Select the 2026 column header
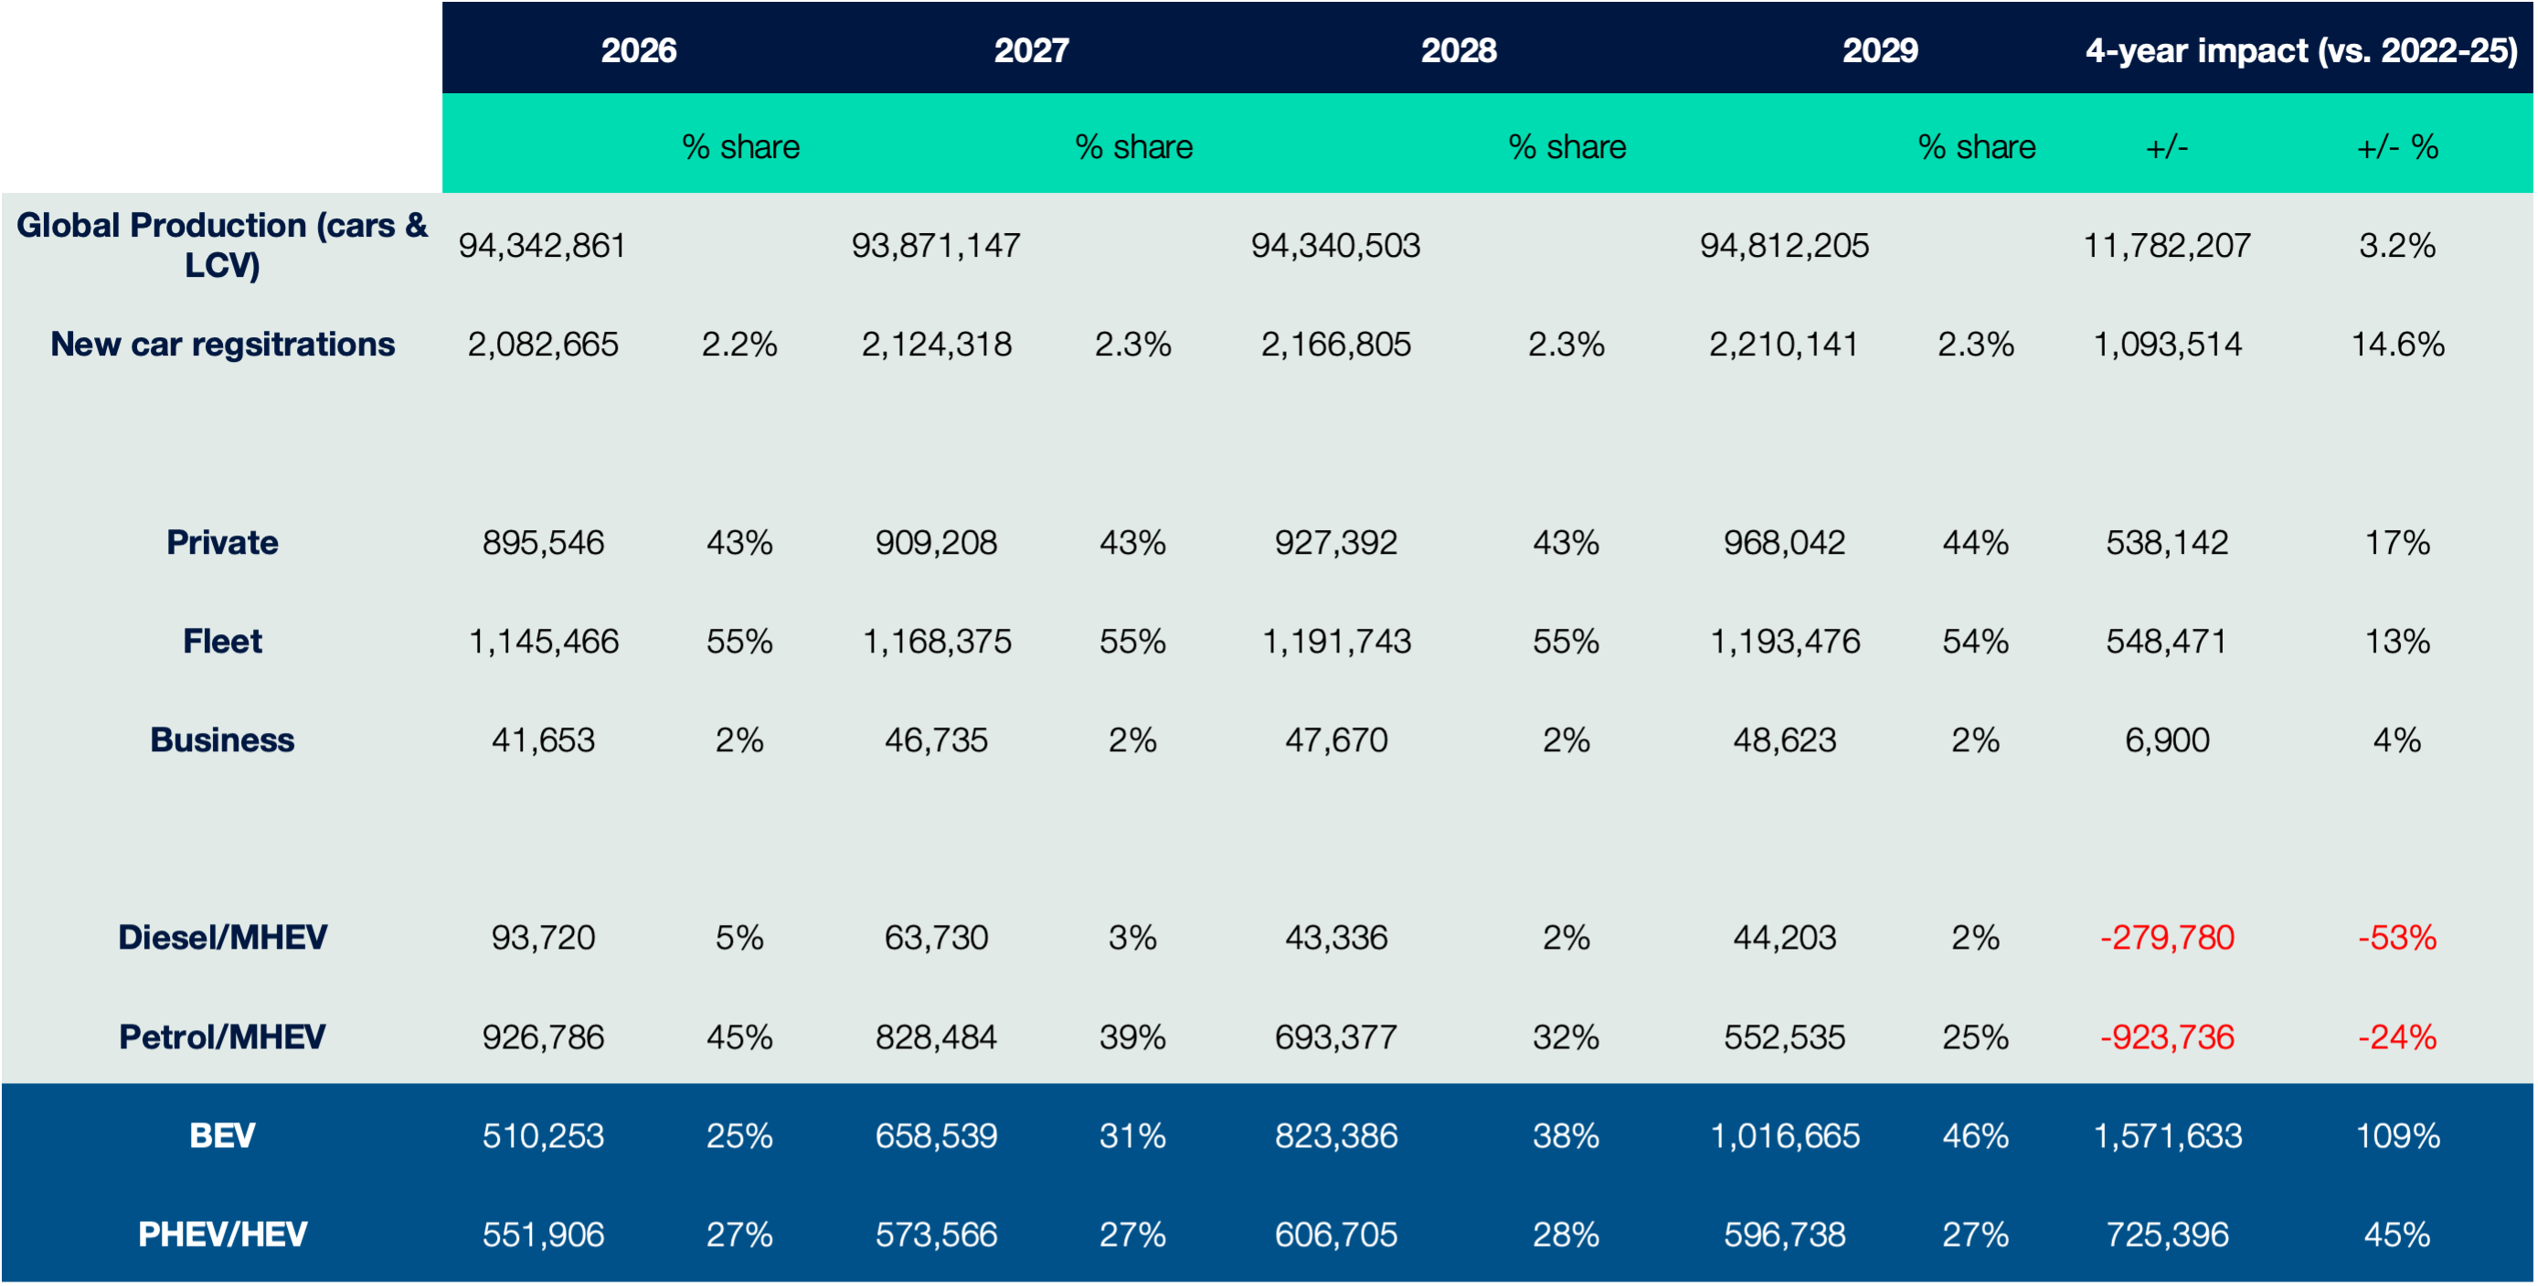 point(641,51)
